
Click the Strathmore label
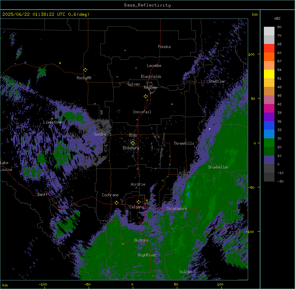click(177, 209)
